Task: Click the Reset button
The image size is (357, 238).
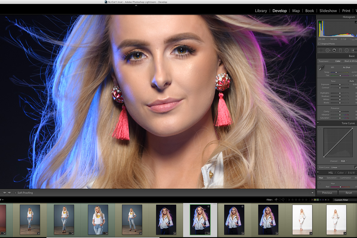Action: pyautogui.click(x=348, y=193)
